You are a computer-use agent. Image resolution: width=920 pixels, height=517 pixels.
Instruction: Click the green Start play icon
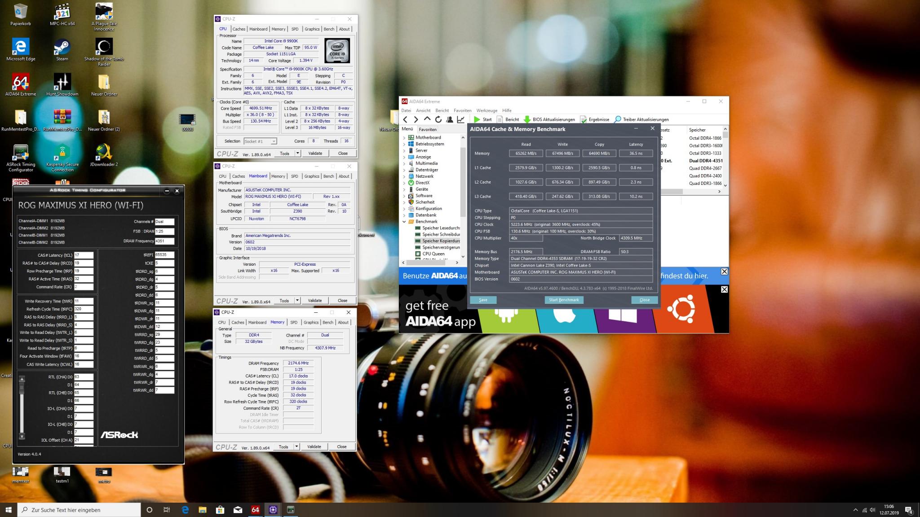477,119
